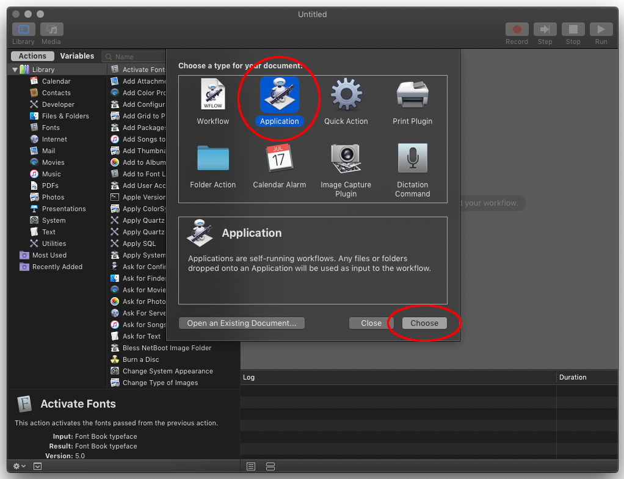Select the PDFs category
Screen dimensions: 624x479
[x=50, y=185]
